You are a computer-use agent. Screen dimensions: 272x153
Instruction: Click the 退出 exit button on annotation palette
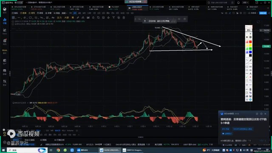249,30
